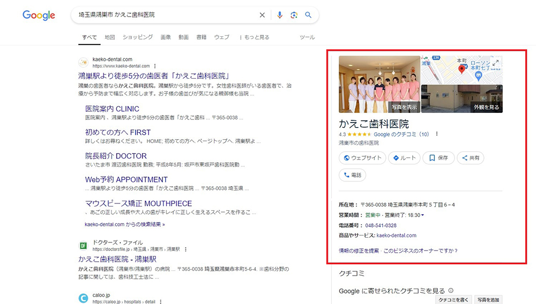Open the 院長紹介 DOCTOR sitelink
This screenshot has width=536, height=304.
click(x=116, y=156)
